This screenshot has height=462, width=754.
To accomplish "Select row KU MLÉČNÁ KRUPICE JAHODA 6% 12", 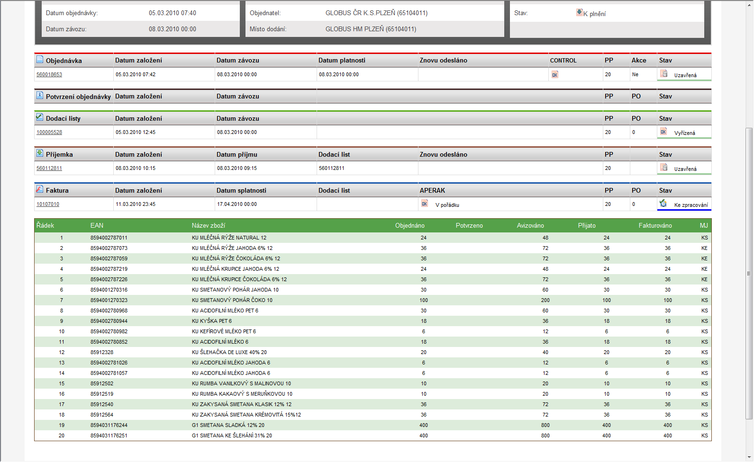I will (x=373, y=269).
